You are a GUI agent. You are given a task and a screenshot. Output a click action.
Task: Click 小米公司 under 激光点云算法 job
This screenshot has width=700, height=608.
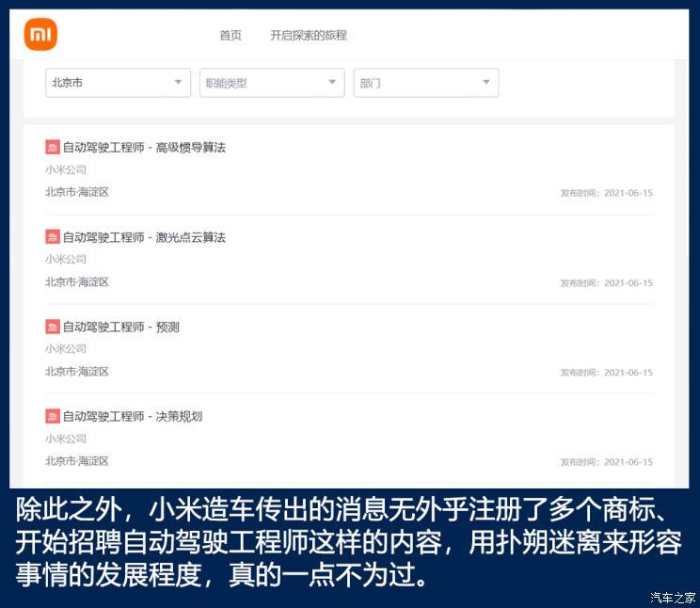click(x=66, y=259)
